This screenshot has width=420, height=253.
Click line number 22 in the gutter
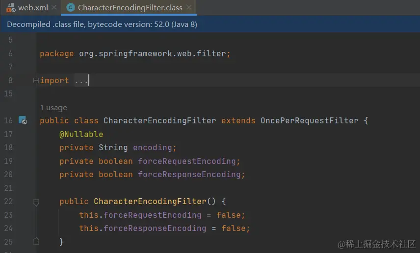click(8, 201)
